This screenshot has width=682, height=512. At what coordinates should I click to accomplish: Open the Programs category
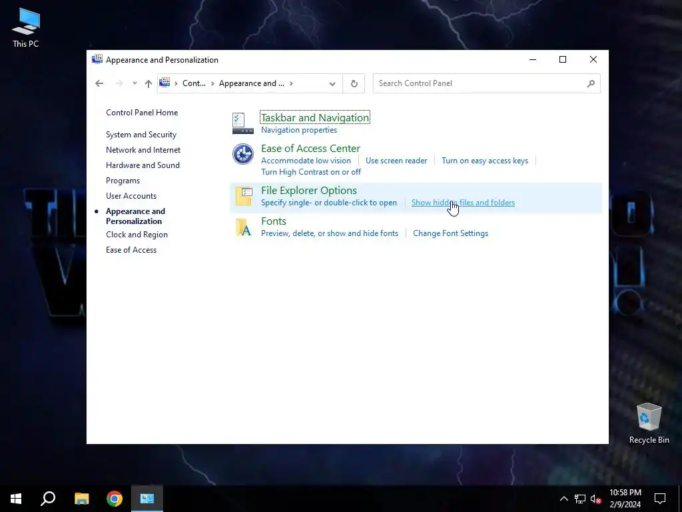(x=123, y=181)
